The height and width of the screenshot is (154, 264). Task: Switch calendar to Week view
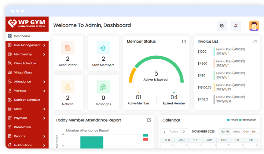pos(236,132)
